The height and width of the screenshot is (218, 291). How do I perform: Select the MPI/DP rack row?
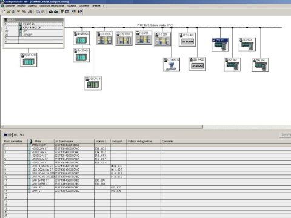(33, 35)
